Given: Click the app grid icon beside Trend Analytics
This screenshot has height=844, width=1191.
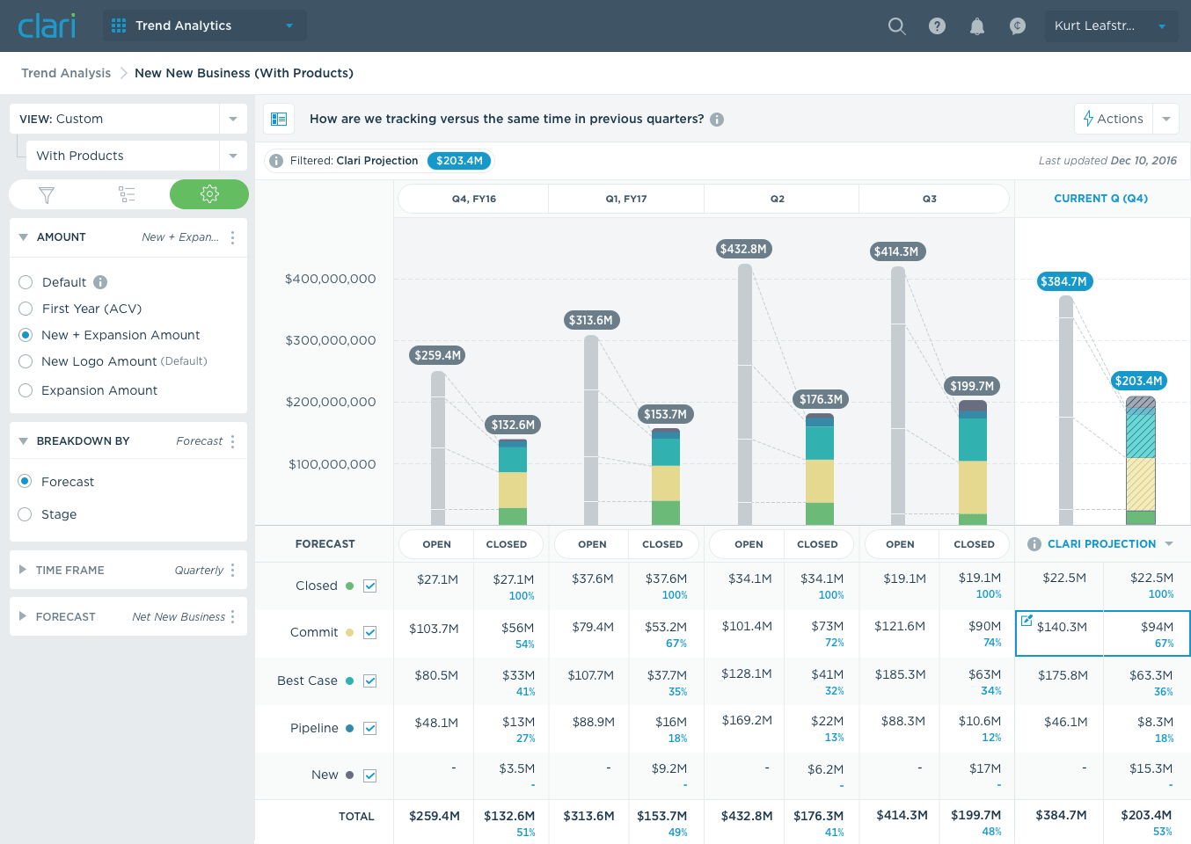Looking at the screenshot, I should coord(119,25).
